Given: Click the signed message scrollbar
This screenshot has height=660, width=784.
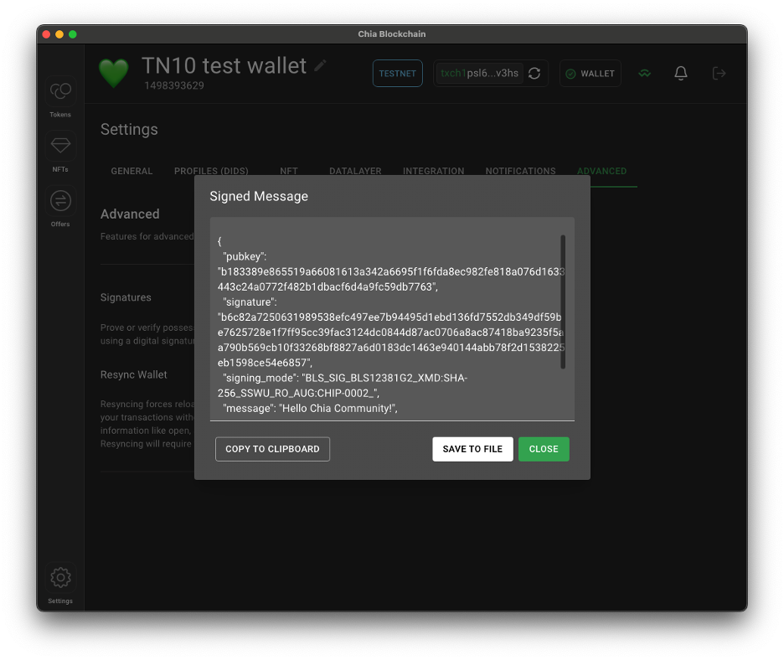Looking at the screenshot, I should [563, 302].
